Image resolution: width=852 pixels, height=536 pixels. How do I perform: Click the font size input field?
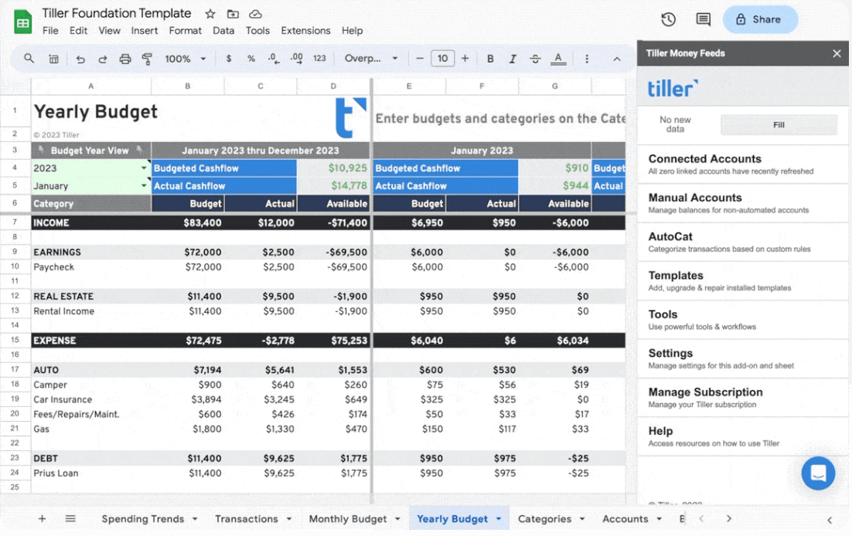point(442,59)
